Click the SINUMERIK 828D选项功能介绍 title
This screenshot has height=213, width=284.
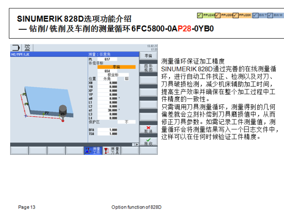[74, 19]
